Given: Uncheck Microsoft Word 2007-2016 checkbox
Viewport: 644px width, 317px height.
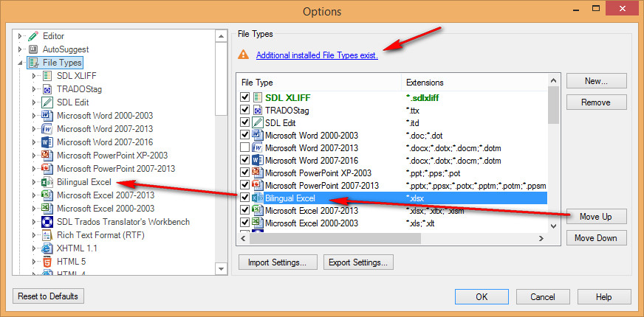Looking at the screenshot, I should (x=244, y=161).
